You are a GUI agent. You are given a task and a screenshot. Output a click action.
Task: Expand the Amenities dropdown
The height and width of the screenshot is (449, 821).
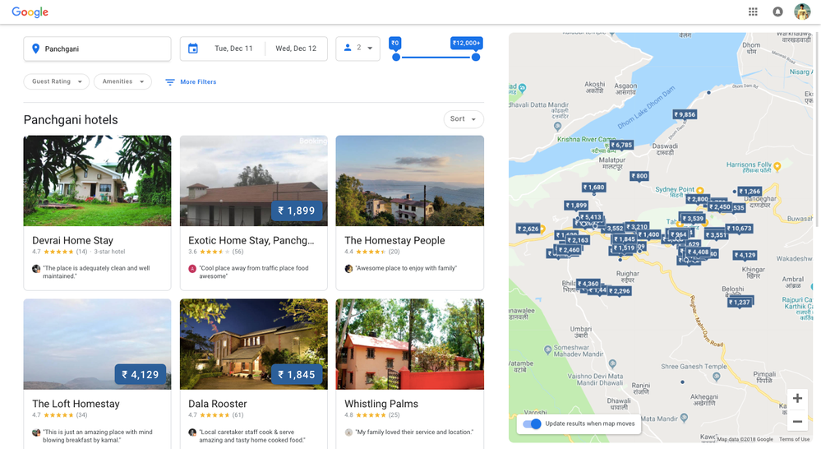122,81
